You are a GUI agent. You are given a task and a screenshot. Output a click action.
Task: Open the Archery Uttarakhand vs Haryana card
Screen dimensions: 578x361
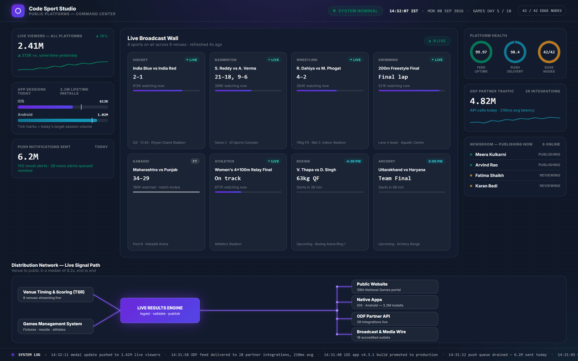point(412,202)
